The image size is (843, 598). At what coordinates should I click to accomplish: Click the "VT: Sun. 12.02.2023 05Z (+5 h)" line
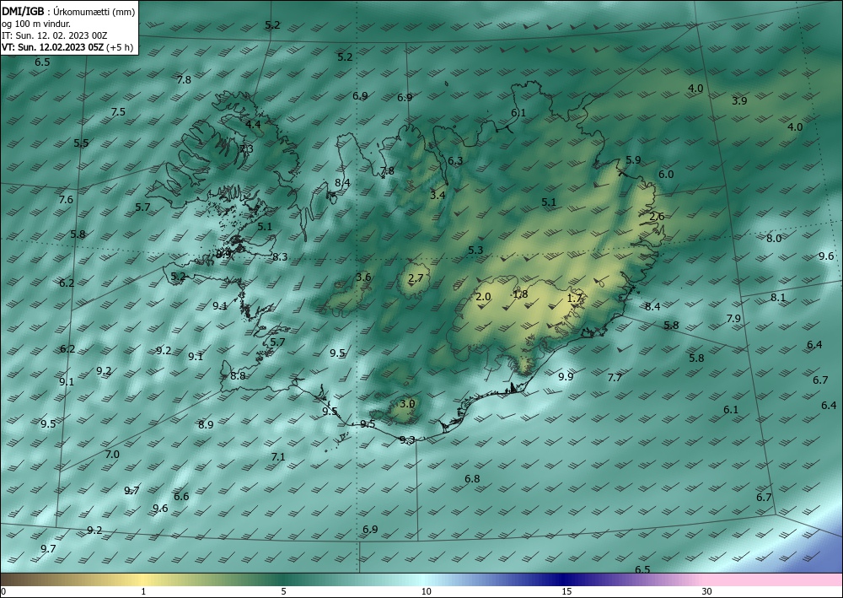tap(67, 47)
